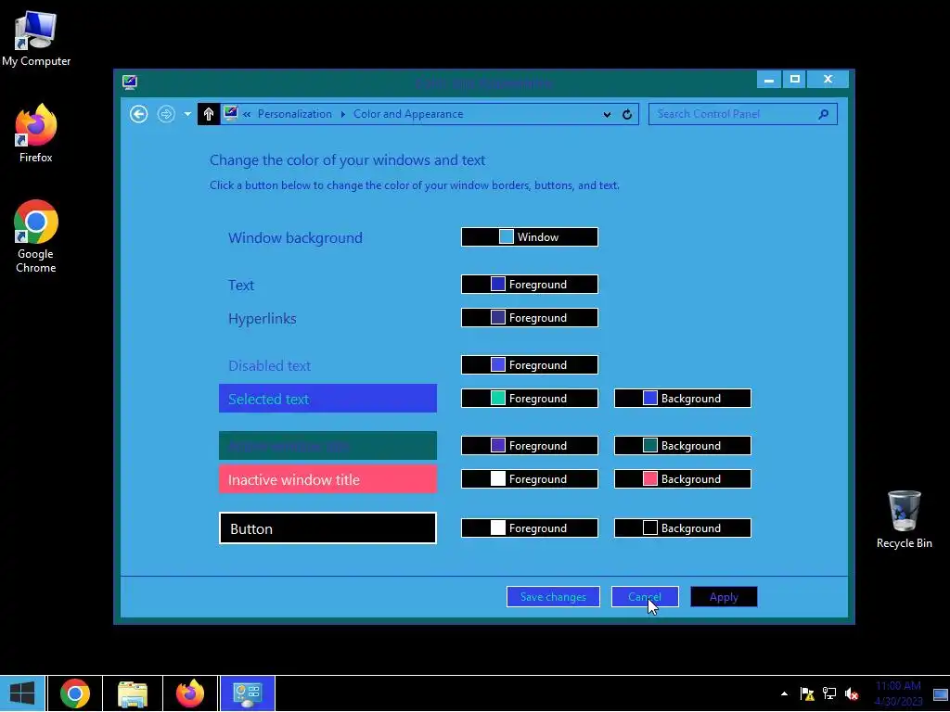Change Active window title Foreground color
This screenshot has height=712, width=950.
click(x=530, y=445)
